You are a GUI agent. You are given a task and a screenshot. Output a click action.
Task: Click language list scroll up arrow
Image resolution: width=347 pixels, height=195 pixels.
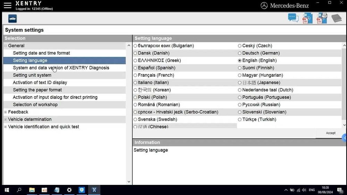pyautogui.click(x=344, y=45)
